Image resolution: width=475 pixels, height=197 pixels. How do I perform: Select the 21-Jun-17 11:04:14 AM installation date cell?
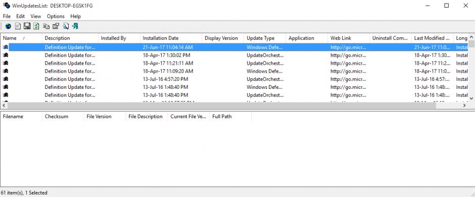coord(168,47)
